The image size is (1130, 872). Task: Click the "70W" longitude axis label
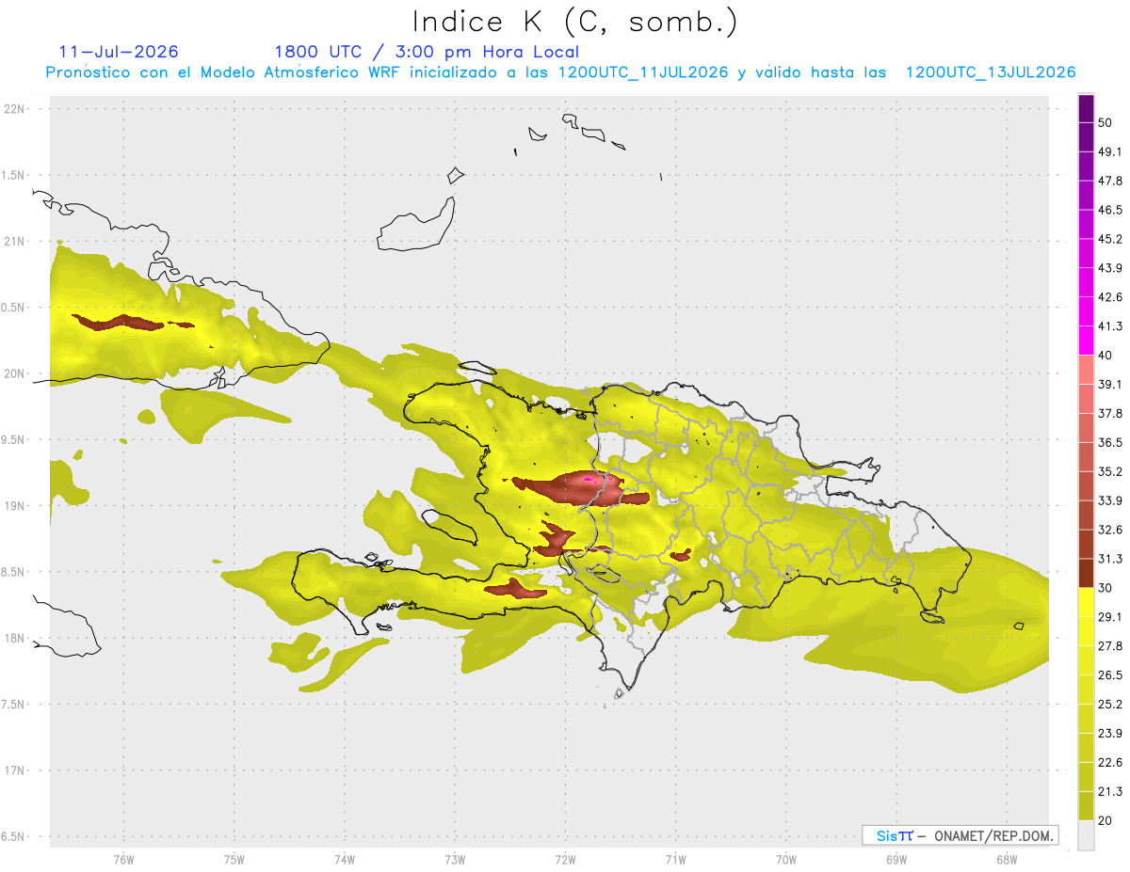click(786, 860)
